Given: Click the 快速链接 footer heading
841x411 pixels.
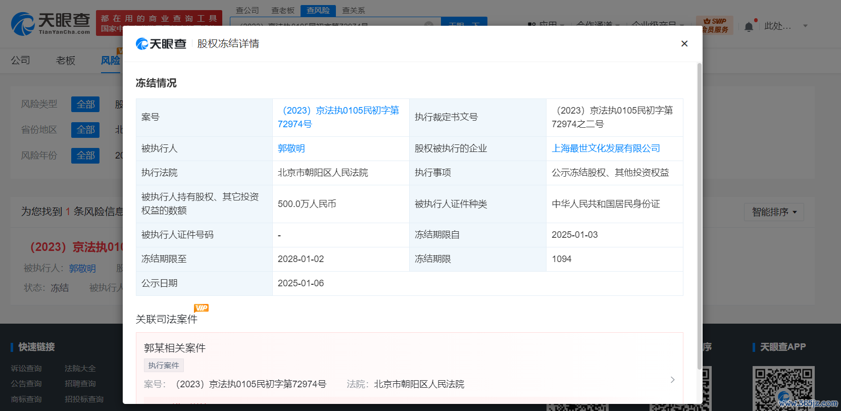Looking at the screenshot, I should click(36, 347).
